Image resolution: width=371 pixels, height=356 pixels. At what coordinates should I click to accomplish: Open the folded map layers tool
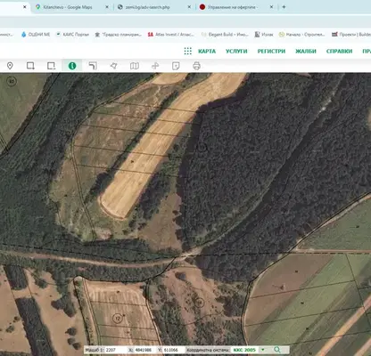pyautogui.click(x=135, y=66)
